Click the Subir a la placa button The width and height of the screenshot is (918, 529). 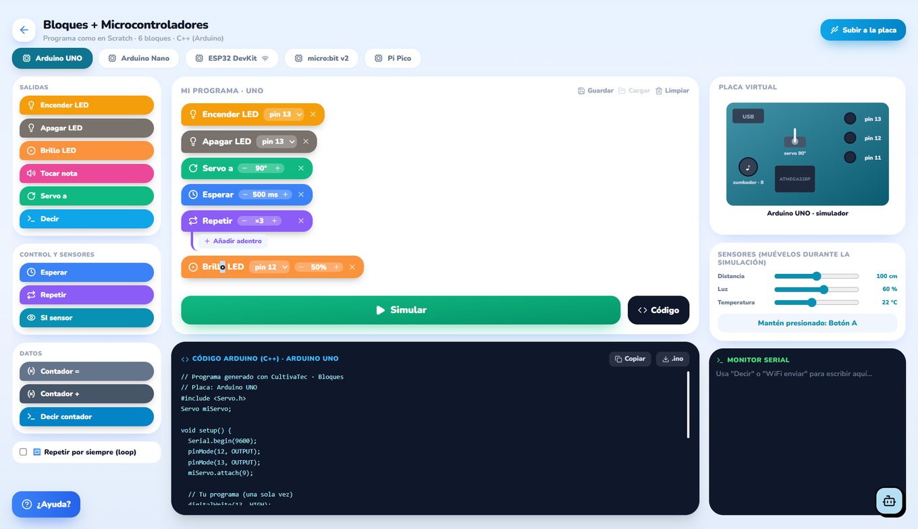[863, 30]
